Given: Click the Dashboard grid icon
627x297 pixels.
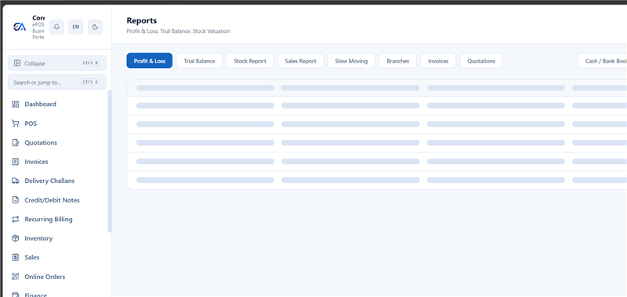Looking at the screenshot, I should point(16,104).
